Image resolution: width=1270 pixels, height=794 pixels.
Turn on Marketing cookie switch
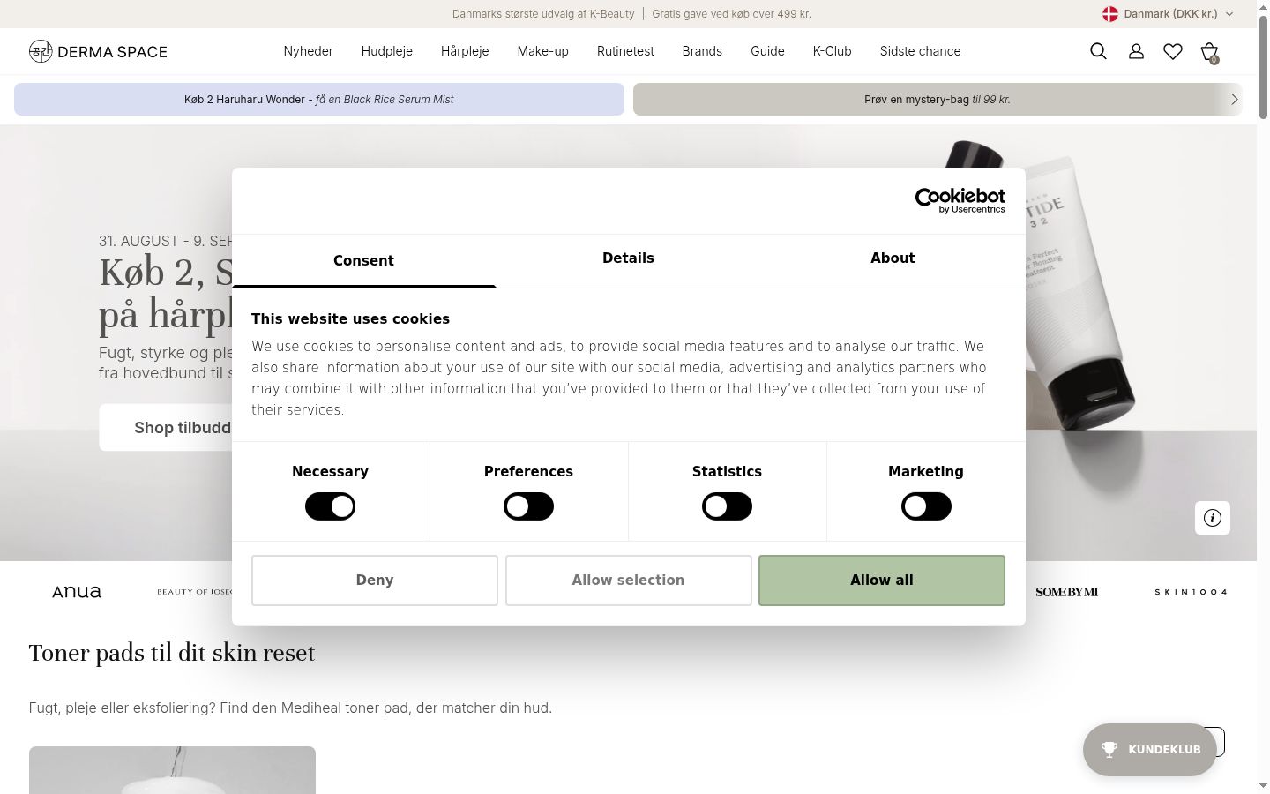click(x=926, y=506)
